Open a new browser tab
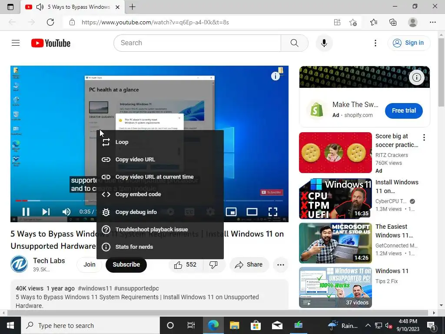The image size is (445, 334). [132, 7]
